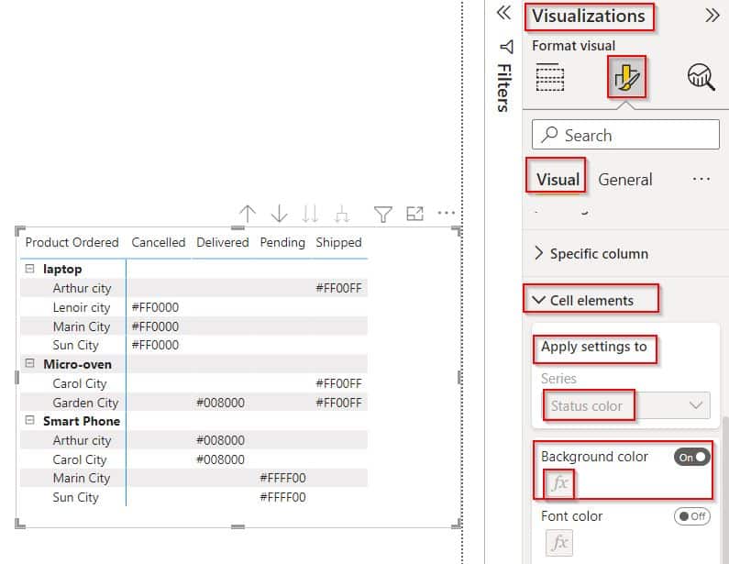Open the Analytics magnifier icon
The width and height of the screenshot is (729, 564).
(701, 77)
